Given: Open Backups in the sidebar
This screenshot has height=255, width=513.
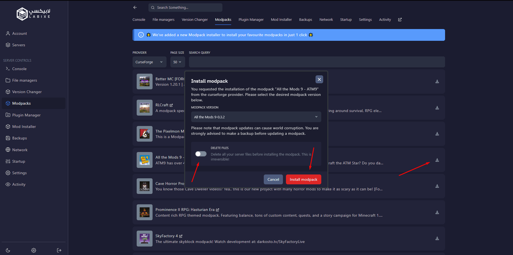Looking at the screenshot, I should tap(33, 138).
